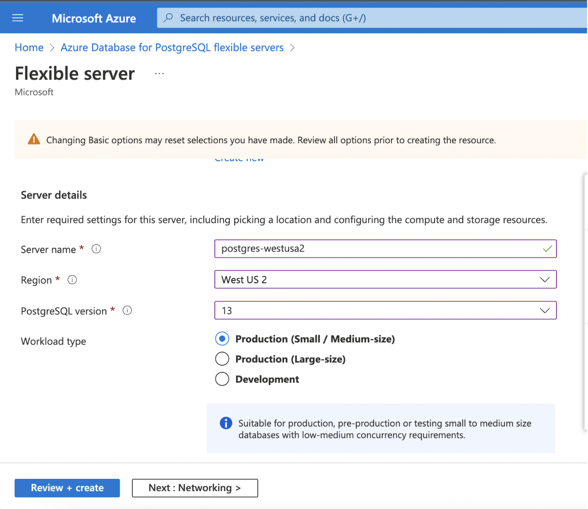Go to Azure Database for PostgreSQL flexible servers
The height and width of the screenshot is (509, 588).
click(172, 48)
